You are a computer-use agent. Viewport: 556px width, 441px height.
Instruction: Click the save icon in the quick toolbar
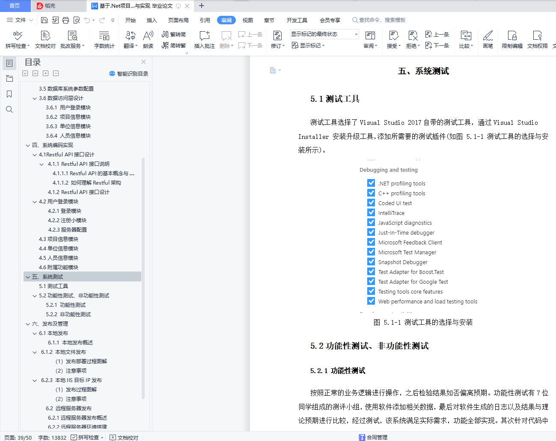[44, 20]
